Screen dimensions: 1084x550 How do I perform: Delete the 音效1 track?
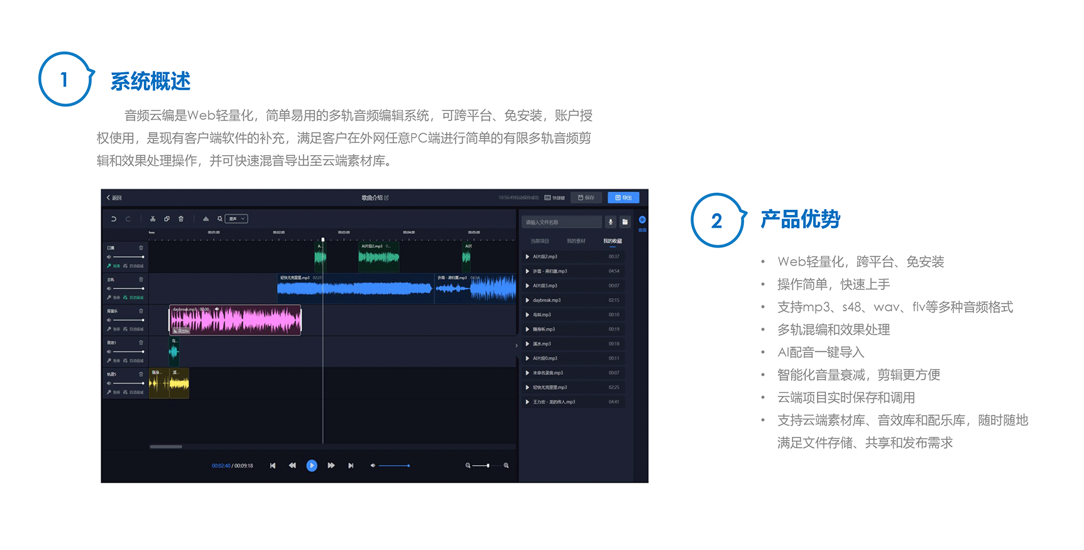141,343
